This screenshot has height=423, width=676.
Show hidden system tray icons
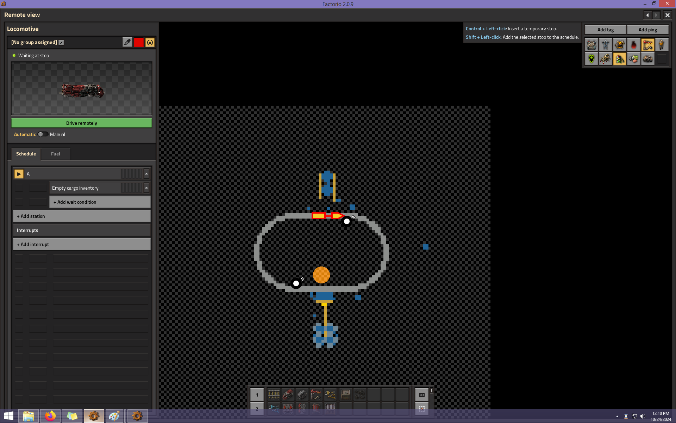click(617, 416)
